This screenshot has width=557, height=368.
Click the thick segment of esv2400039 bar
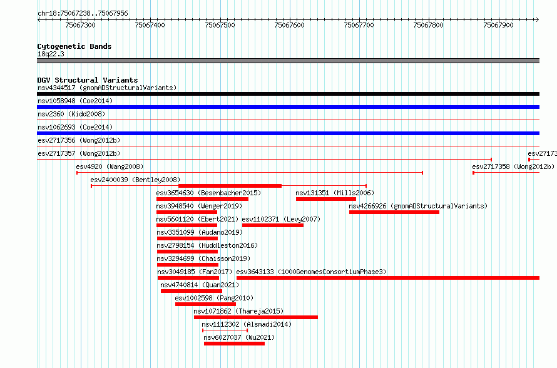click(x=230, y=186)
